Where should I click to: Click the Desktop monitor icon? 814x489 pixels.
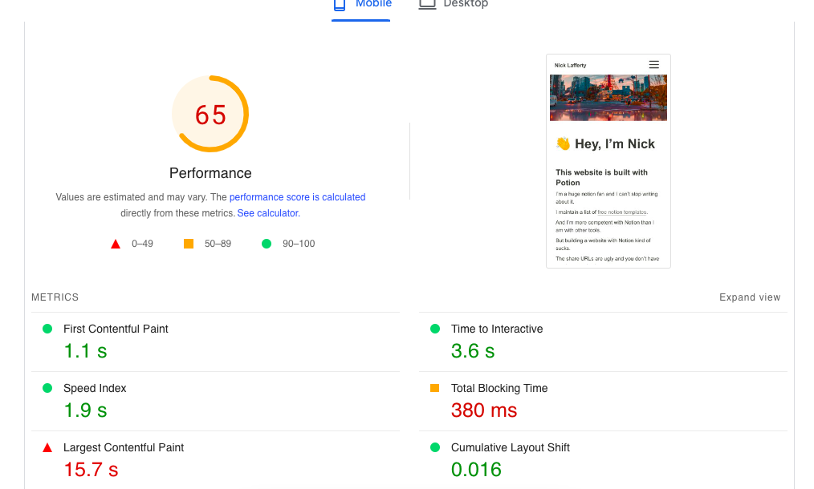[426, 3]
